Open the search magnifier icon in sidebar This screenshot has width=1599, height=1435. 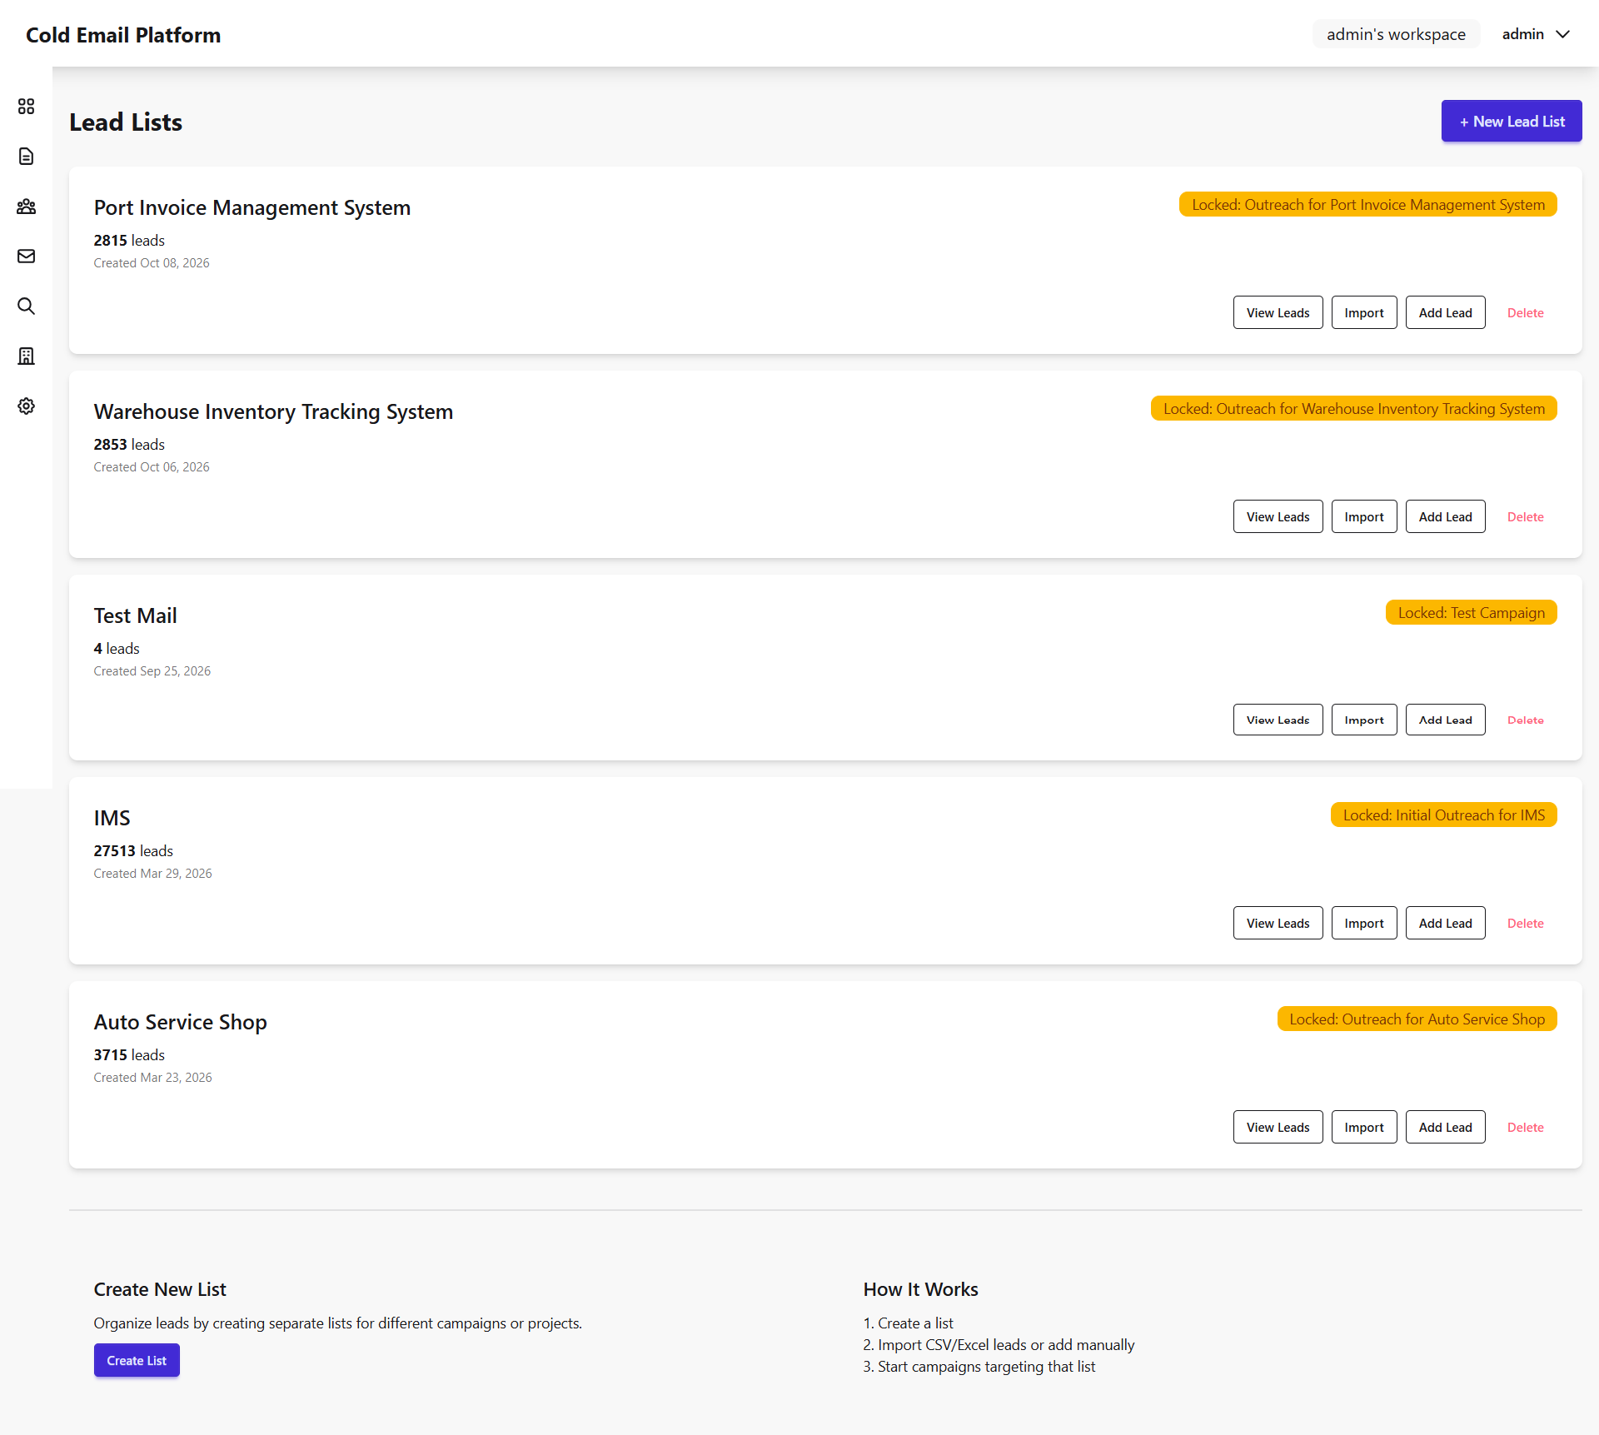tap(26, 306)
